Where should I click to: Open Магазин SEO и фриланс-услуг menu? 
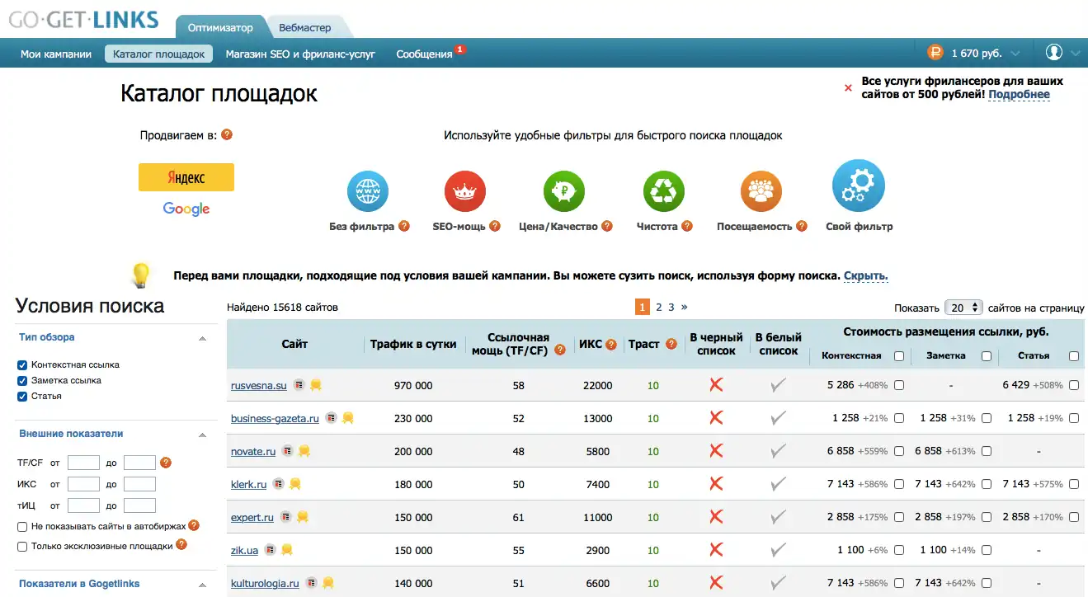pyautogui.click(x=300, y=54)
